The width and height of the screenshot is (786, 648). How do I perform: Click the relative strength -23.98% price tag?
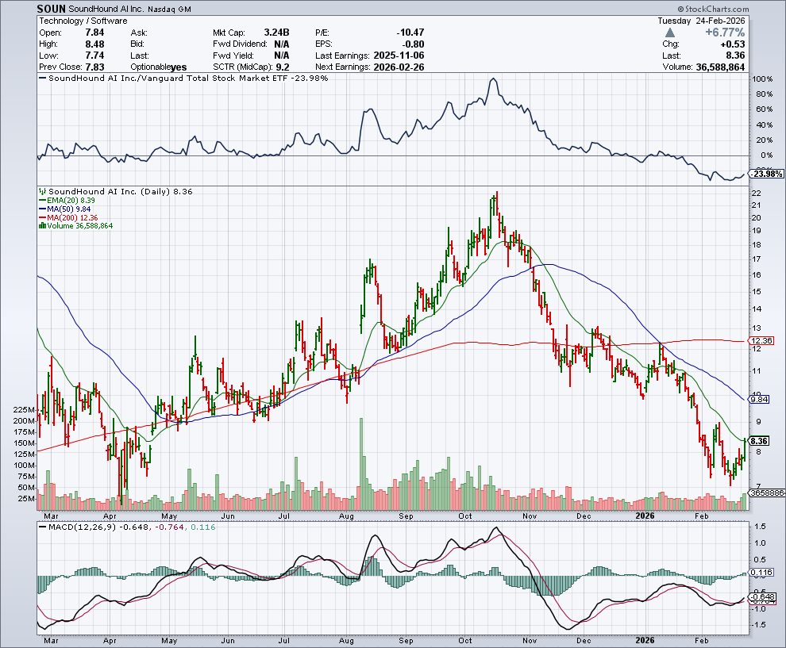766,174
